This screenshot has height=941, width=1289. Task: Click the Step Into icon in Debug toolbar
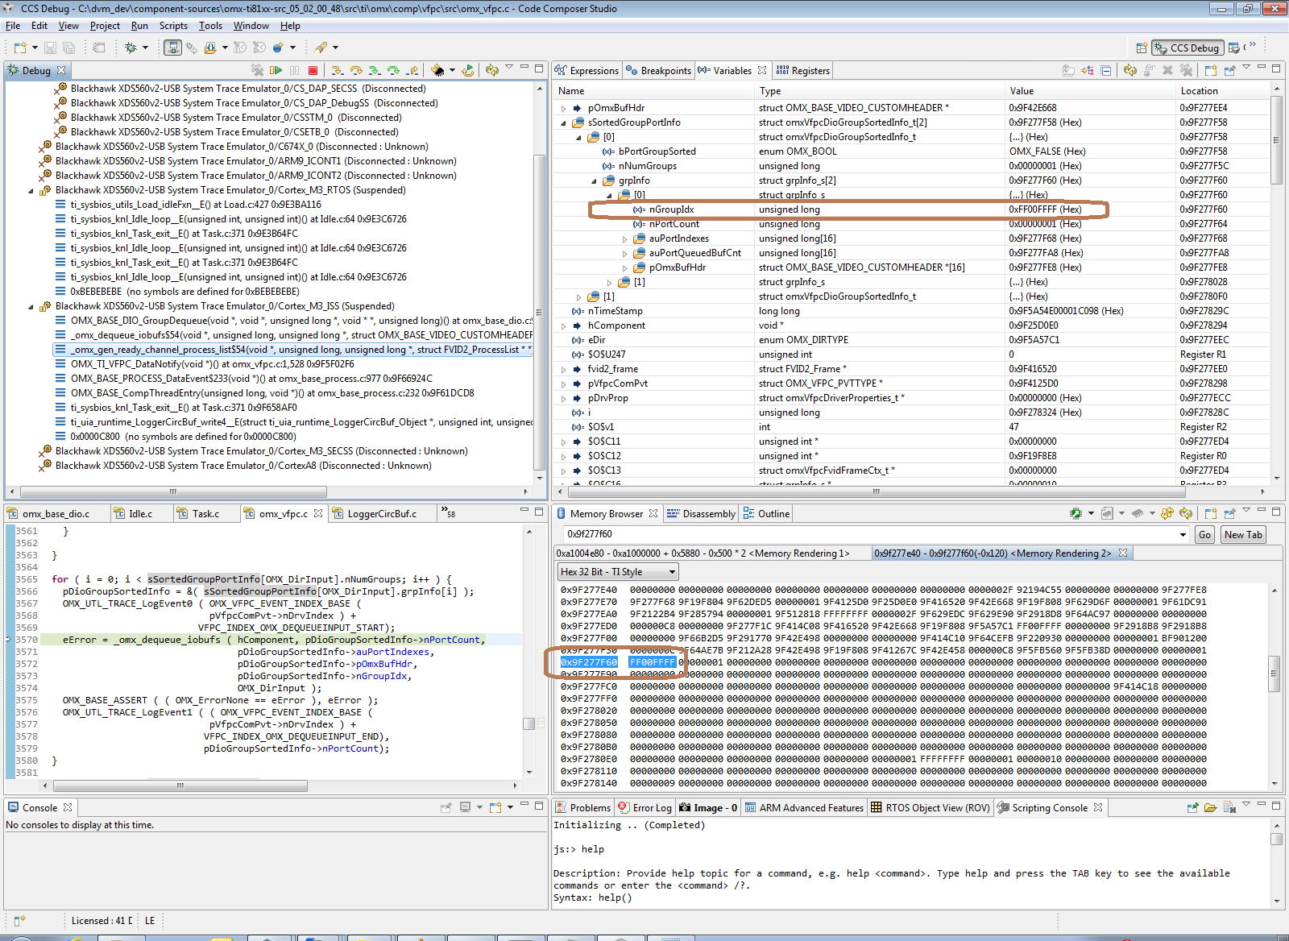(x=338, y=71)
